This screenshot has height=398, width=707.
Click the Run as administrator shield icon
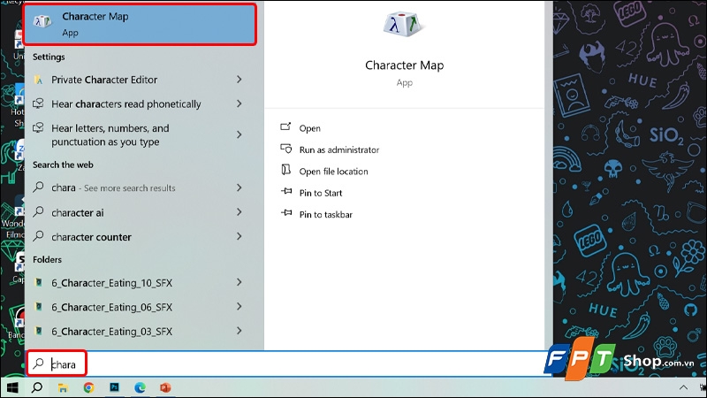[x=285, y=149]
